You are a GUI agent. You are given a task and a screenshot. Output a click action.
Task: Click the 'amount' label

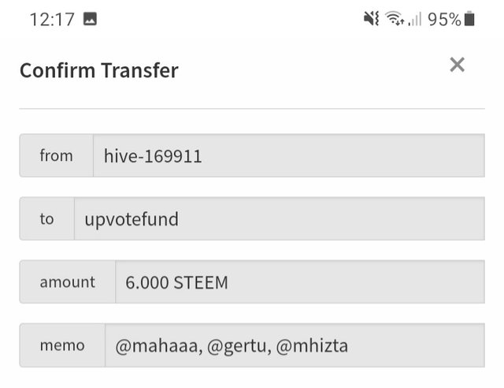pos(67,282)
